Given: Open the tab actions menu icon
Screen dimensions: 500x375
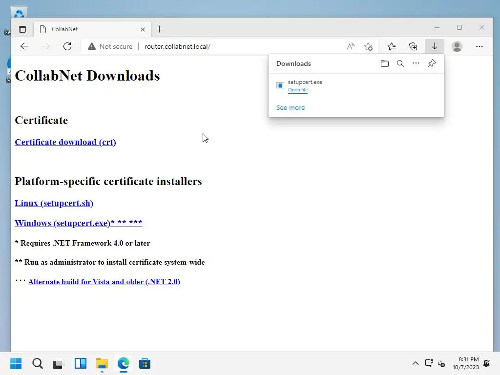Looking at the screenshot, I should coord(22,29).
